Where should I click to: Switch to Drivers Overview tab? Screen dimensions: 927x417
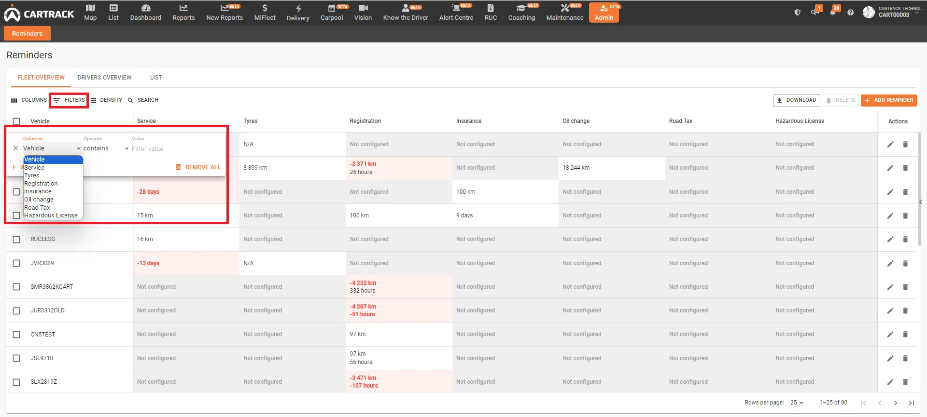tap(104, 78)
